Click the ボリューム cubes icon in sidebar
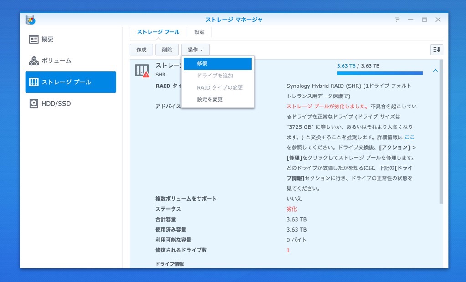The width and height of the screenshot is (466, 282). point(34,61)
